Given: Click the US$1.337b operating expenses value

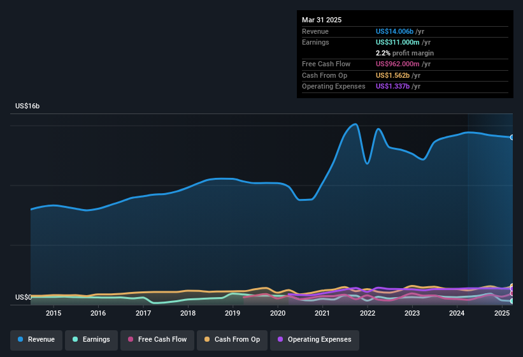Looking at the screenshot, I should point(392,87).
